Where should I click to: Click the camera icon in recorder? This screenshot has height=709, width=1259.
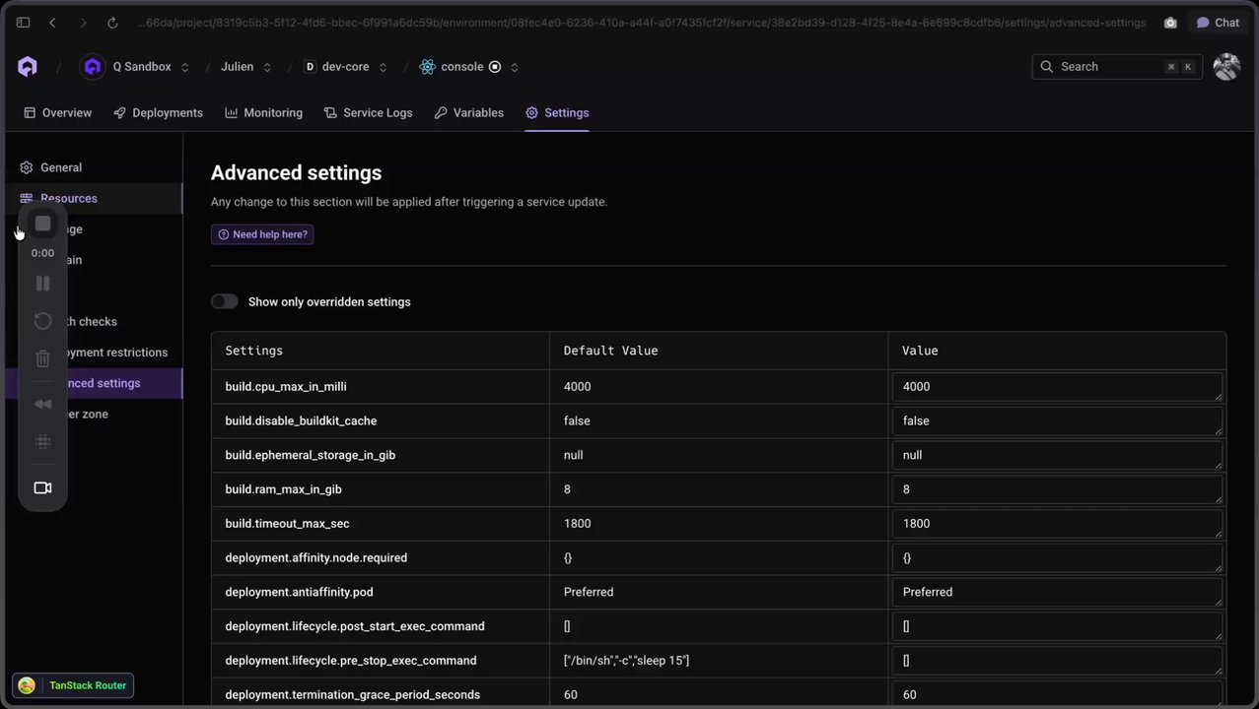42,487
